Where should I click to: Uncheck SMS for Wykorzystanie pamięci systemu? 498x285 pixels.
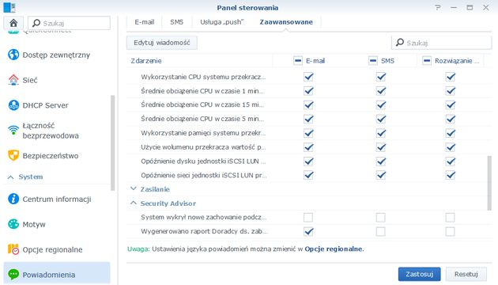[380, 133]
